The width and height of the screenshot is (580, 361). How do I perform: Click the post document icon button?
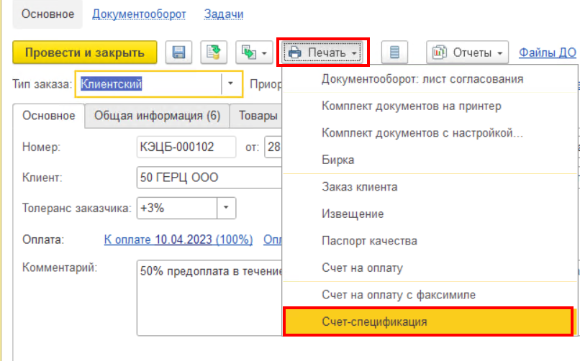coord(214,52)
